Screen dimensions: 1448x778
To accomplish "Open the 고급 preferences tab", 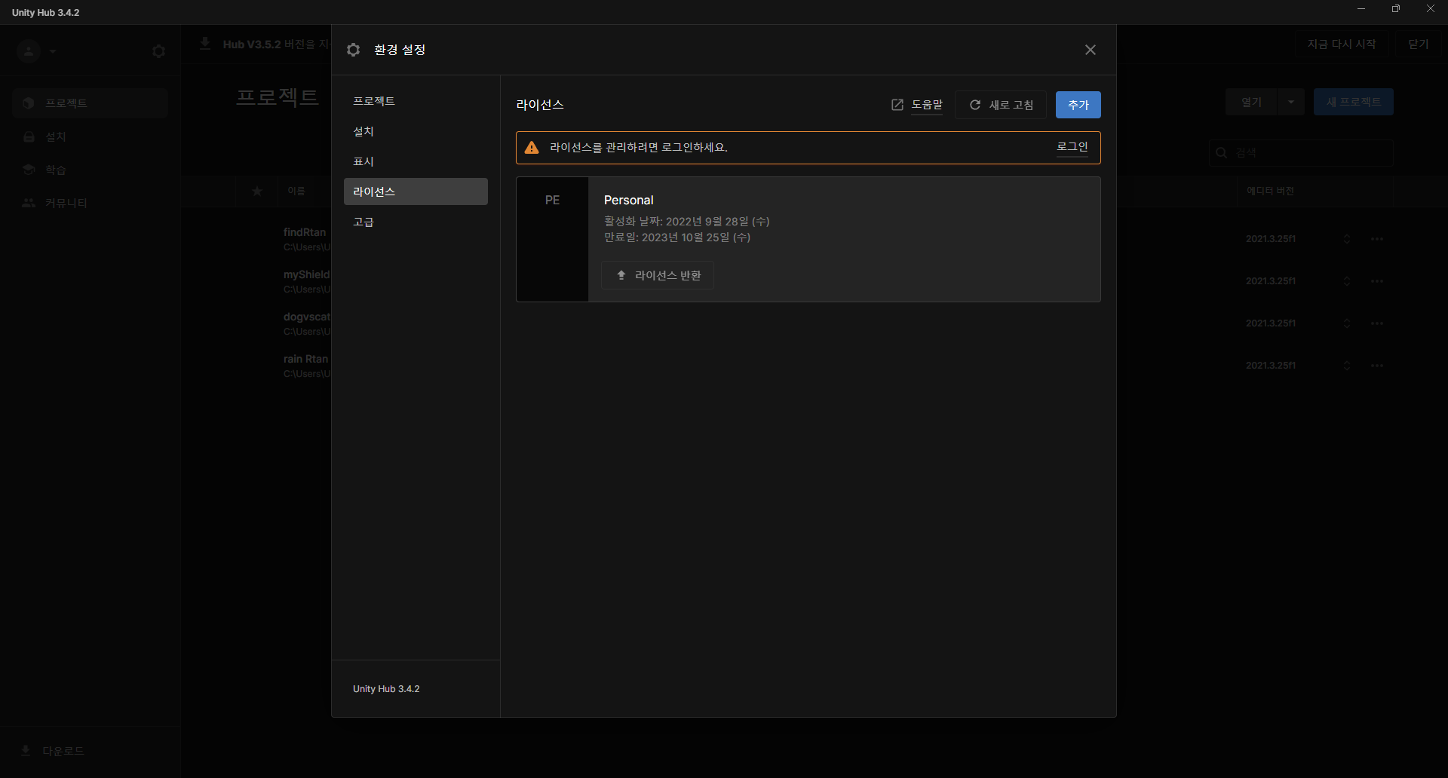I will 416,222.
